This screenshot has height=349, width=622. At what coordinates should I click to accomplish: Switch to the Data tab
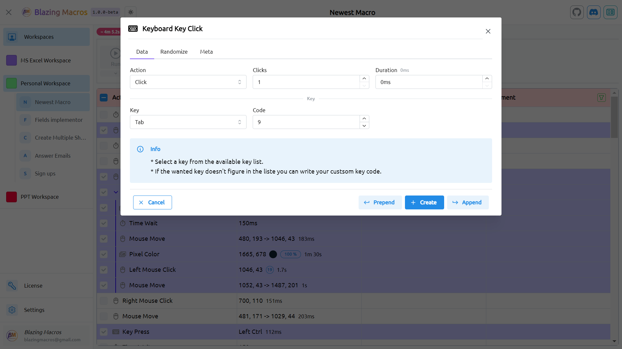coord(142,52)
